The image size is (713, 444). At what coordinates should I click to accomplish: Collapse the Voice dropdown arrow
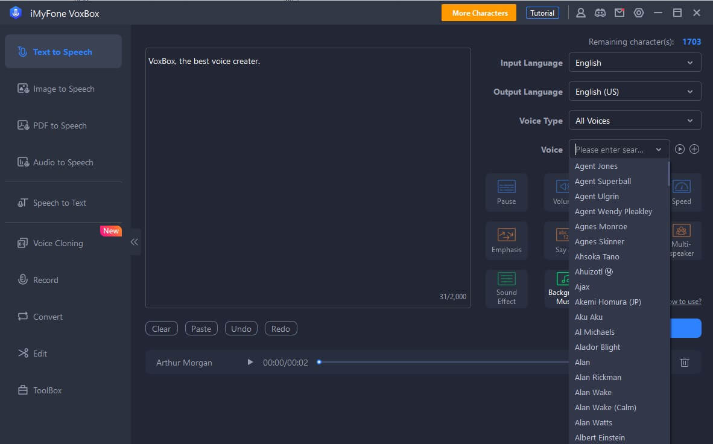pos(659,149)
